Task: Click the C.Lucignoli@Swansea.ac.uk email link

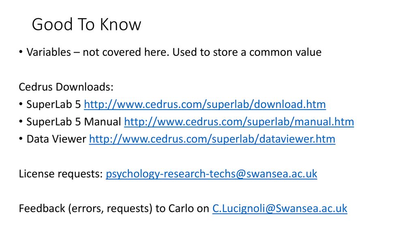Action: pos(280,208)
